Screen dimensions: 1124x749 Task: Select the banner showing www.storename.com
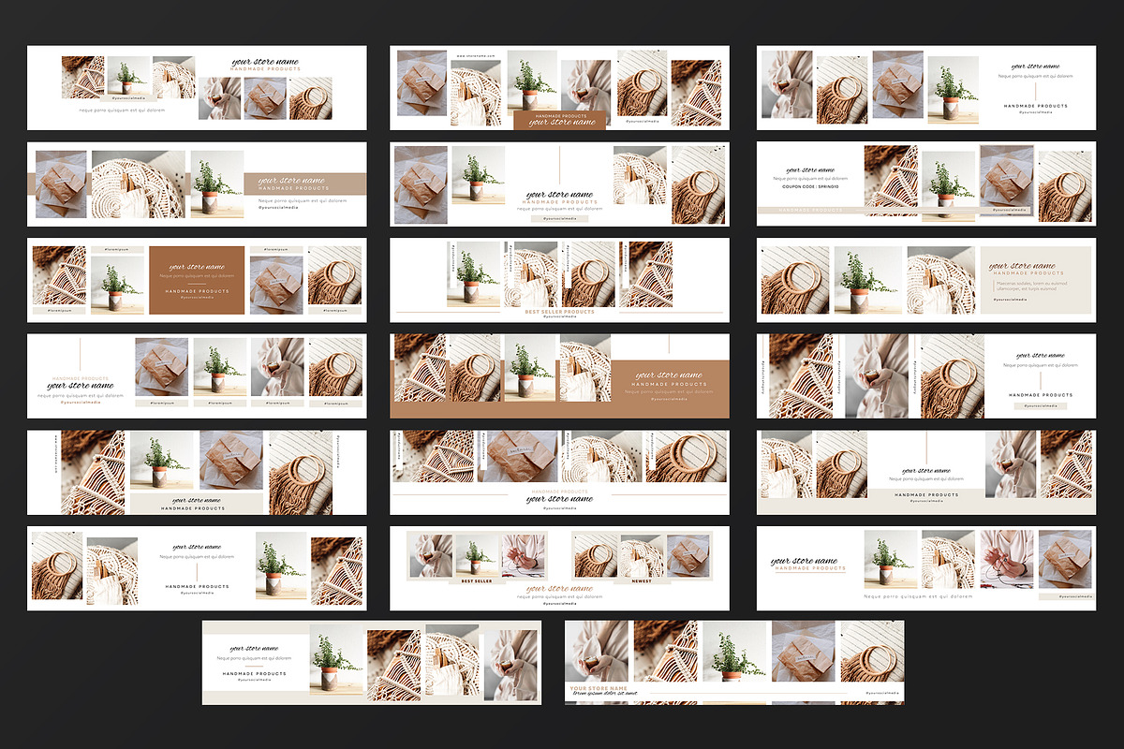[x=560, y=87]
